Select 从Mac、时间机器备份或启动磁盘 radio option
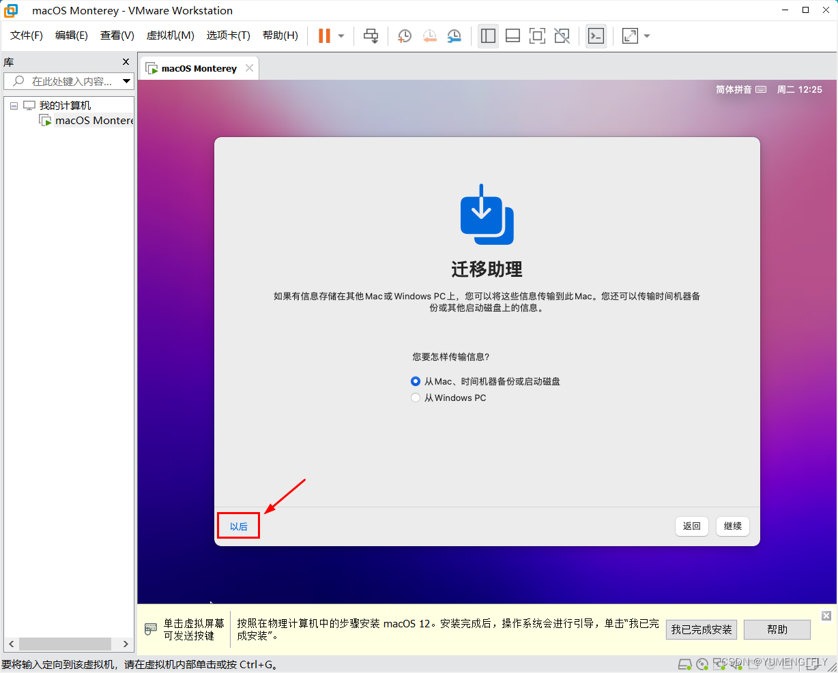The width and height of the screenshot is (838, 673). click(x=416, y=381)
